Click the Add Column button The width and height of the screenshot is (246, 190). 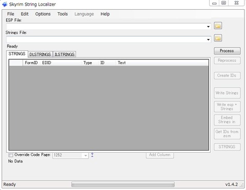160,155
